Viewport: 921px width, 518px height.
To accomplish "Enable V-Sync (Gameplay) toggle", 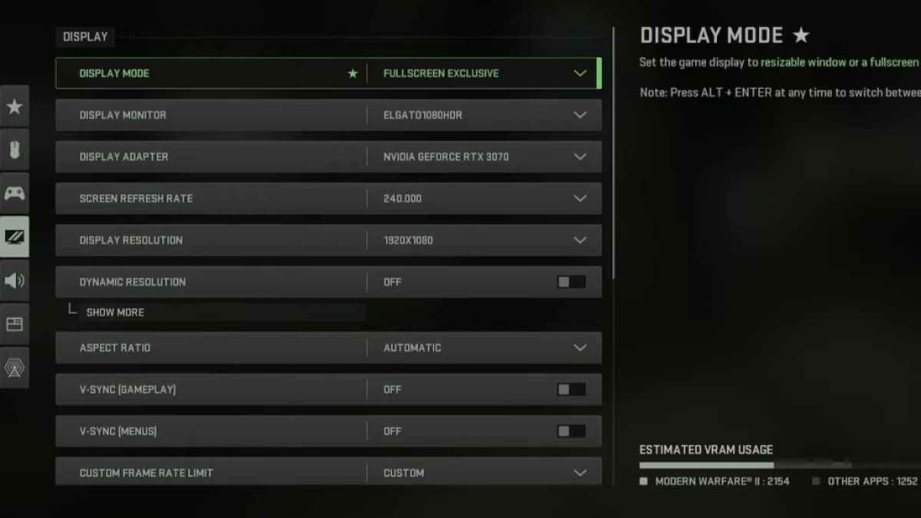I will (571, 389).
